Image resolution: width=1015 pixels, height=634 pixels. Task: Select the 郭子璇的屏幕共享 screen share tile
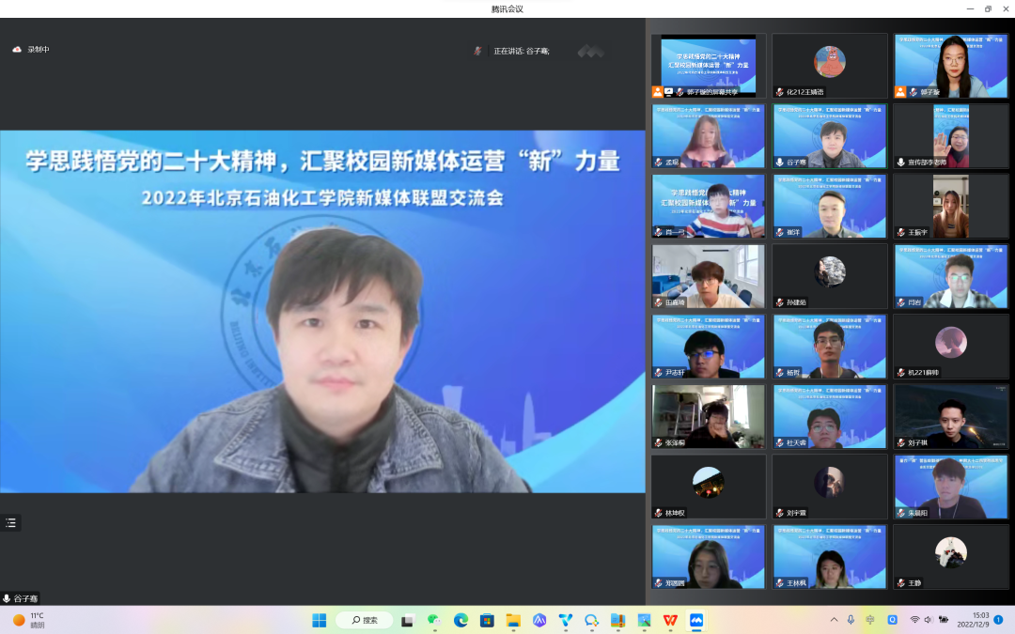709,66
